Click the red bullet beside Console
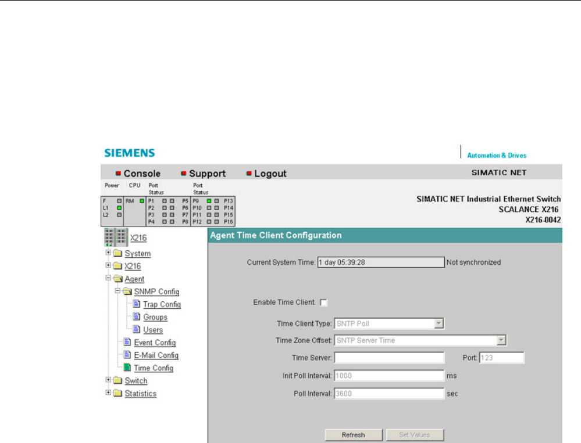 pos(118,173)
